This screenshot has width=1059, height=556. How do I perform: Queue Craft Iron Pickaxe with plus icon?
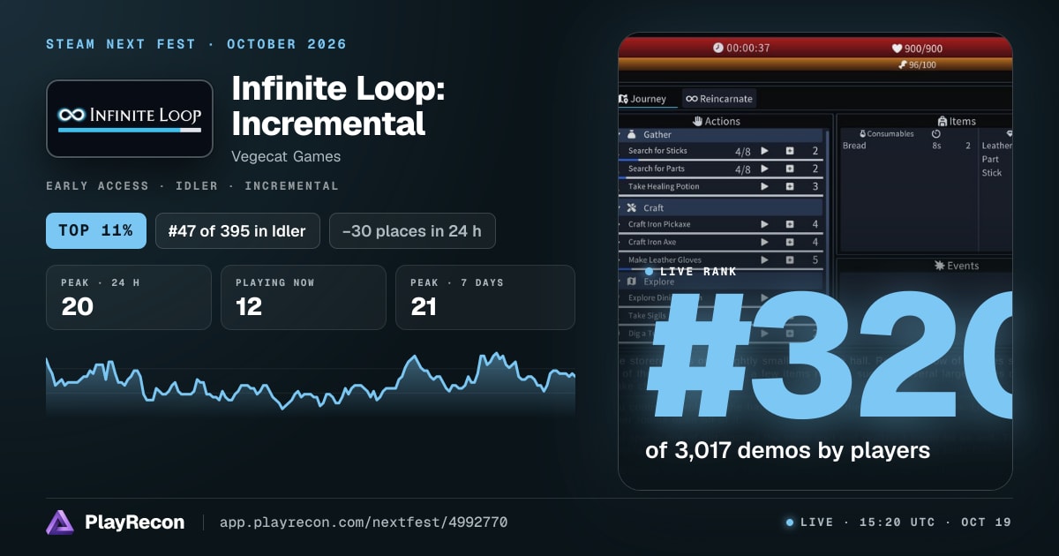click(x=790, y=224)
